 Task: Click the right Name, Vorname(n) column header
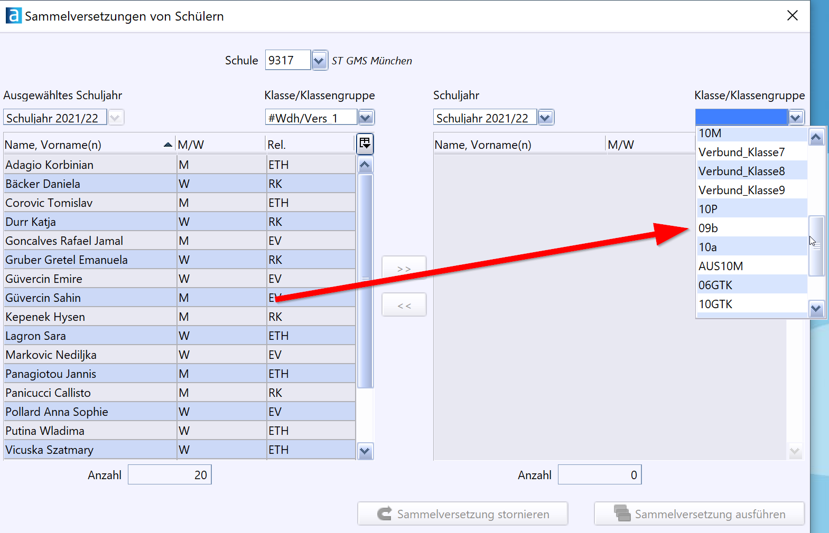[x=519, y=145]
